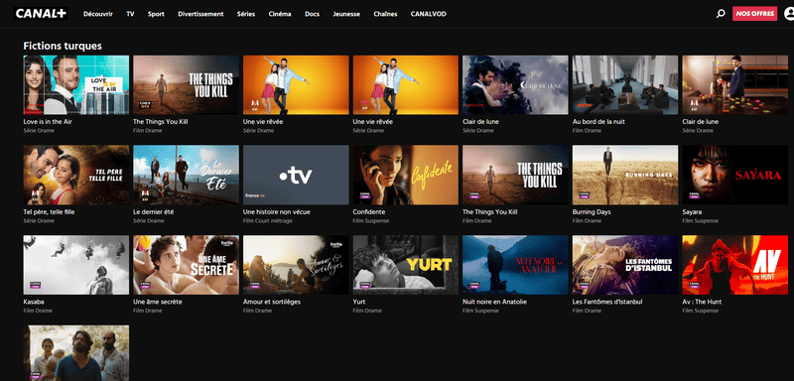Click the Fictions turques heading
The height and width of the screenshot is (381, 794).
(63, 46)
